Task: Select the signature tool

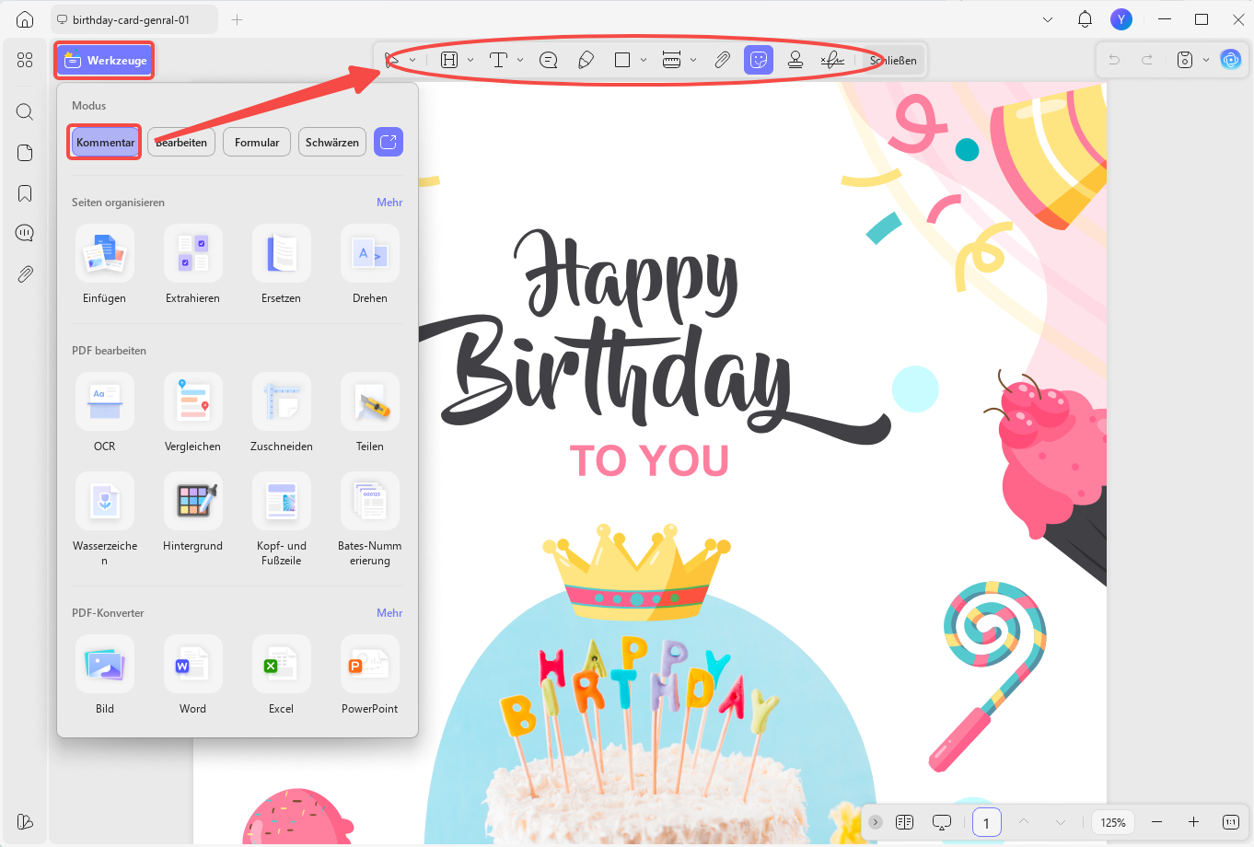Action: [x=832, y=60]
